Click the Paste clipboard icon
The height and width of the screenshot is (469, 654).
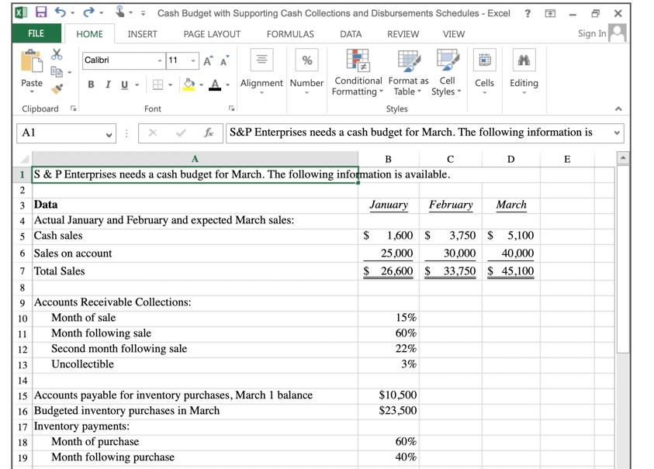[x=31, y=63]
